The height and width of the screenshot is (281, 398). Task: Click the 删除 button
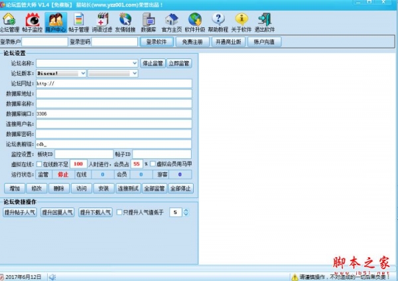pyautogui.click(x=59, y=188)
